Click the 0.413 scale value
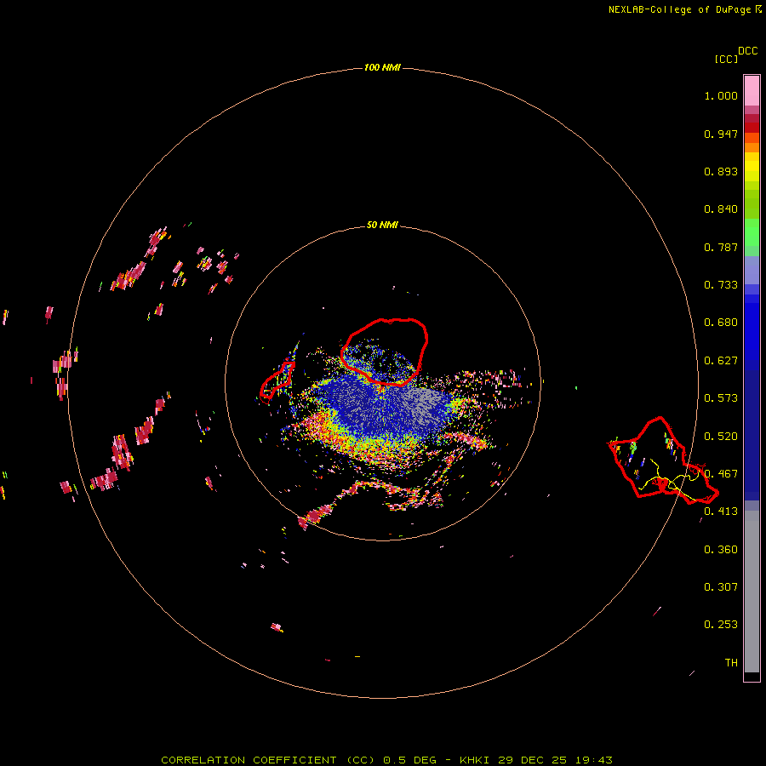Screen dimensions: 766x766 (x=721, y=512)
